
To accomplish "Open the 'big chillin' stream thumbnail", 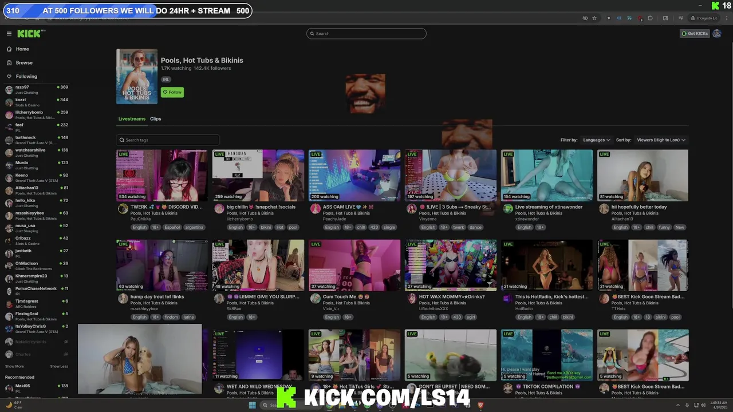I will coord(258,176).
